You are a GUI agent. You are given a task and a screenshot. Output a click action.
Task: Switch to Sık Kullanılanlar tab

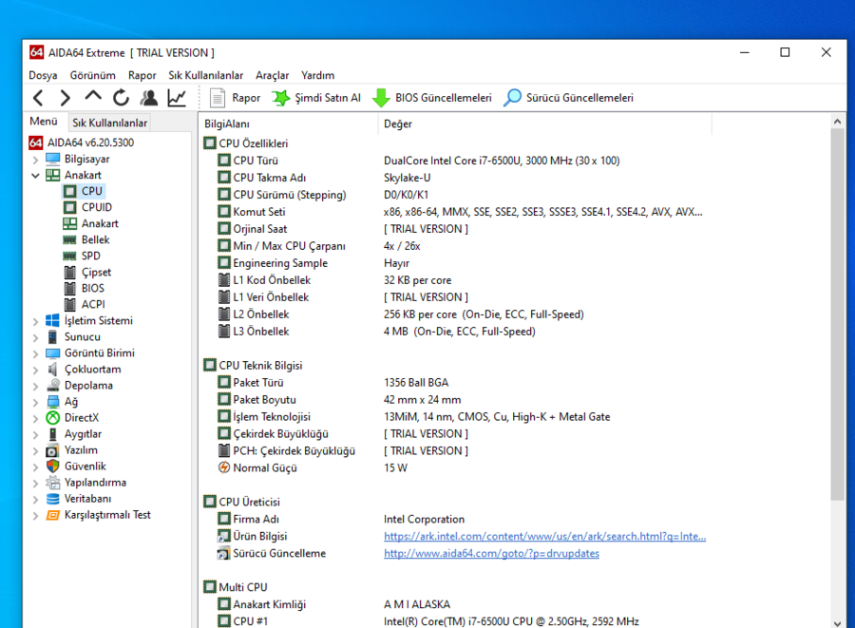click(x=109, y=123)
